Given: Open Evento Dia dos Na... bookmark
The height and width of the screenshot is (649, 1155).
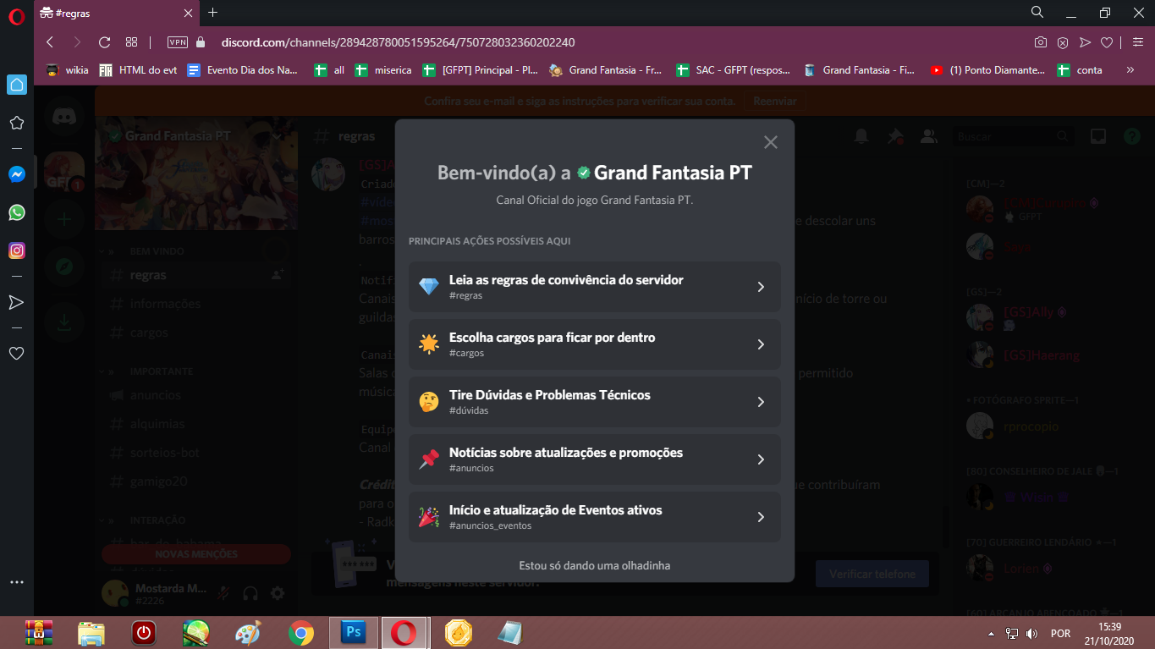Looking at the screenshot, I should (x=243, y=70).
